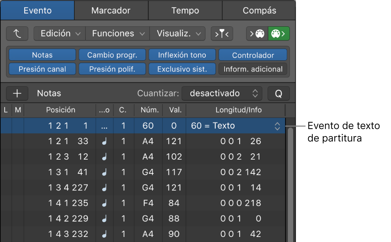Select the event filter funnel icon
This screenshot has width=391, height=242.
point(222,33)
